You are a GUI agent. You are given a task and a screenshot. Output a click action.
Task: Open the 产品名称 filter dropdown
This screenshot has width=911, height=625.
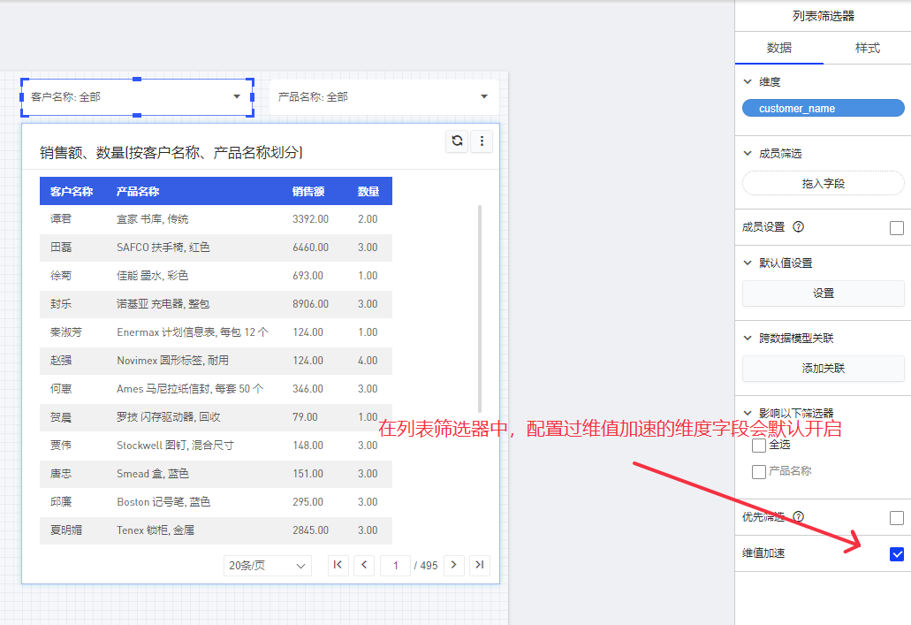point(383,96)
